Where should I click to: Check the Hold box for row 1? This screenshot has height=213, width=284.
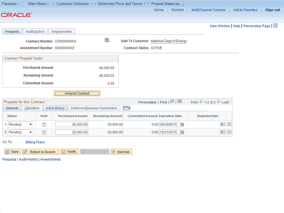(44, 125)
